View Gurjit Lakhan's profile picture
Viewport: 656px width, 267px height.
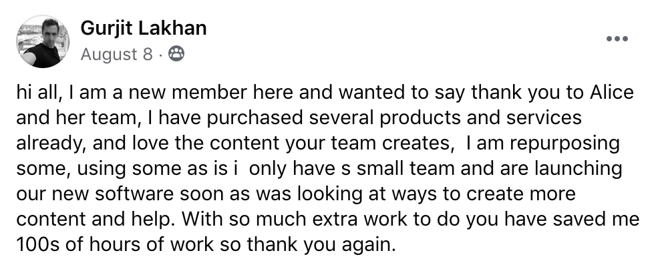(43, 41)
